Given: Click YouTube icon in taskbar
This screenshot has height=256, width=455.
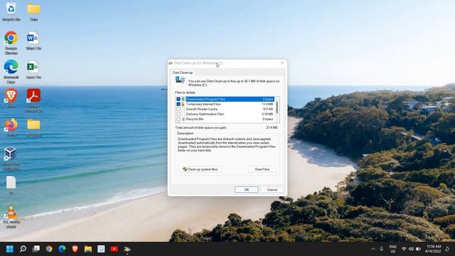Looking at the screenshot, I should [x=114, y=249].
